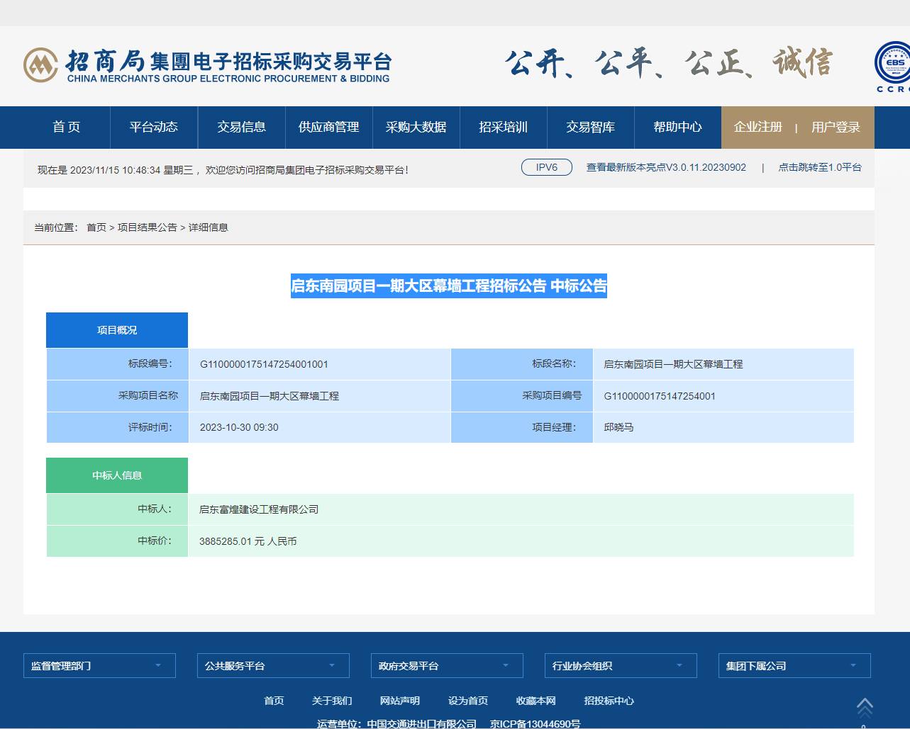Click the 点击跳转至1.0平台 link
Viewport: 910px width, 729px height.
[820, 168]
